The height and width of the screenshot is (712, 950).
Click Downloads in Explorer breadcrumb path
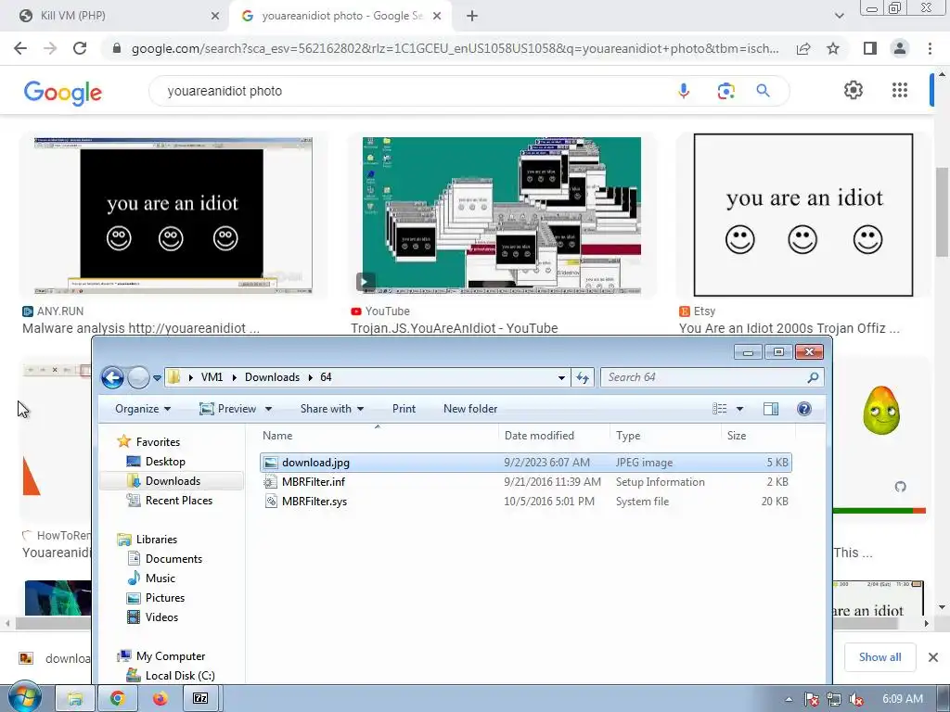pyautogui.click(x=272, y=377)
